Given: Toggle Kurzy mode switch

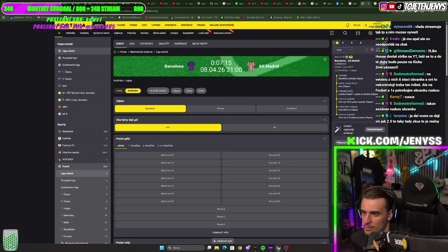Looking at the screenshot, I should (120, 91).
